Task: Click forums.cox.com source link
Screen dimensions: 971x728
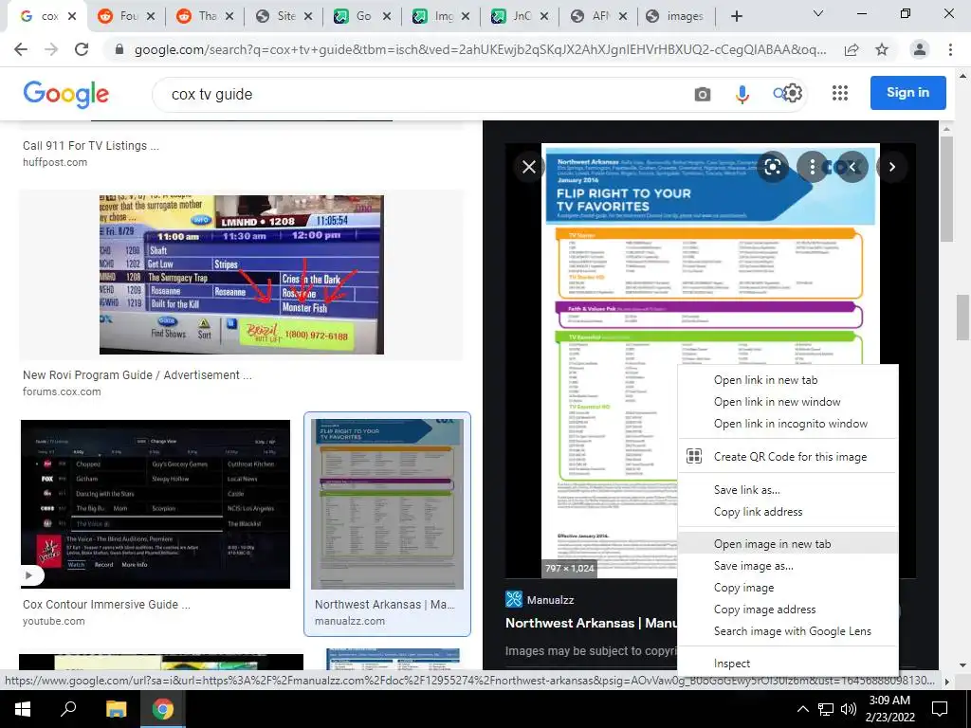Action: [62, 391]
